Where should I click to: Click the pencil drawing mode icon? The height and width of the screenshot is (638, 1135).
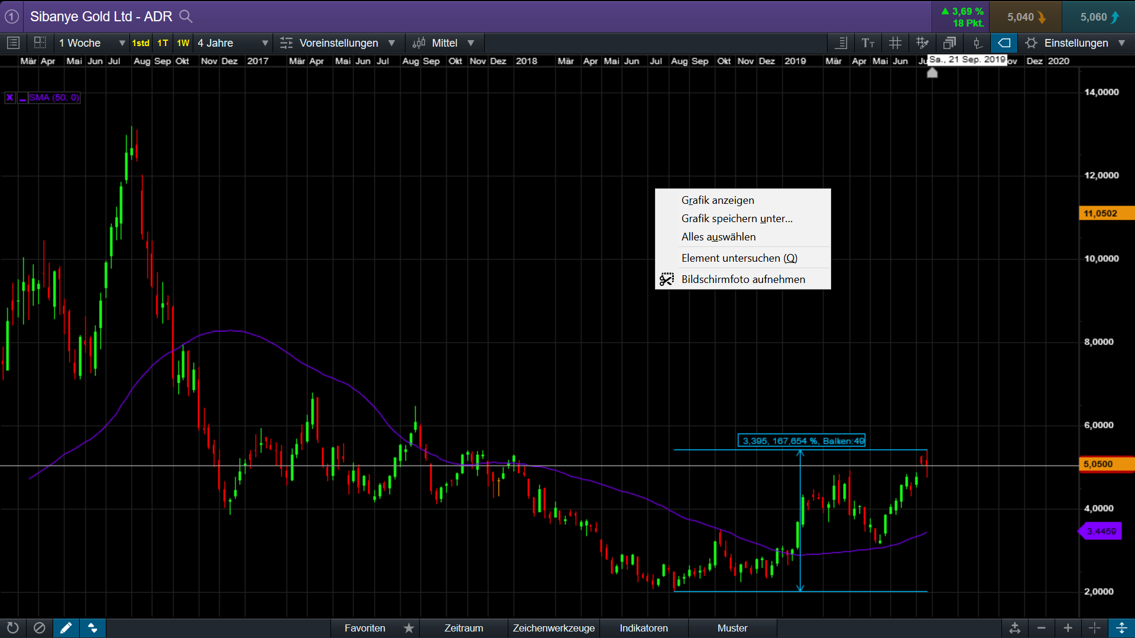coord(66,628)
